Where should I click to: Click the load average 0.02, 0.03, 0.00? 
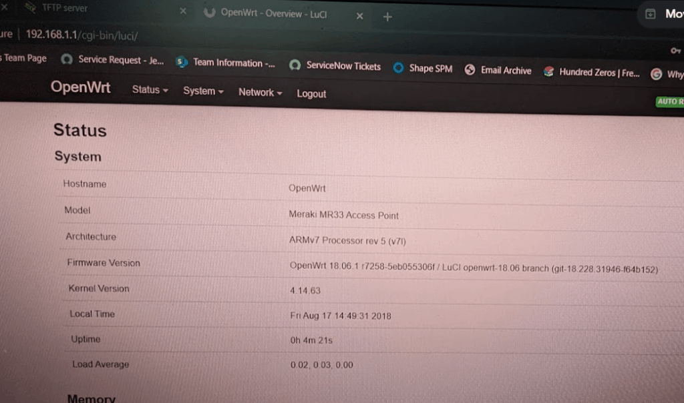click(x=322, y=365)
